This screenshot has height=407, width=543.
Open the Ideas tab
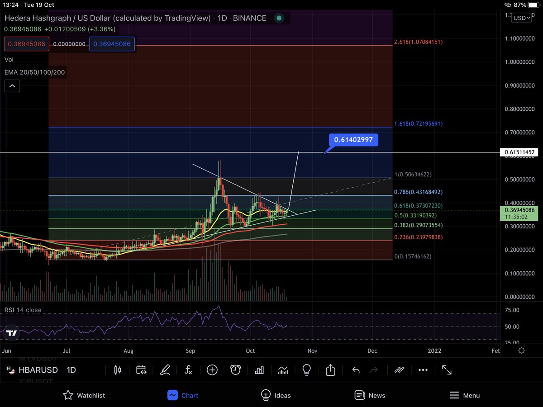click(x=276, y=395)
